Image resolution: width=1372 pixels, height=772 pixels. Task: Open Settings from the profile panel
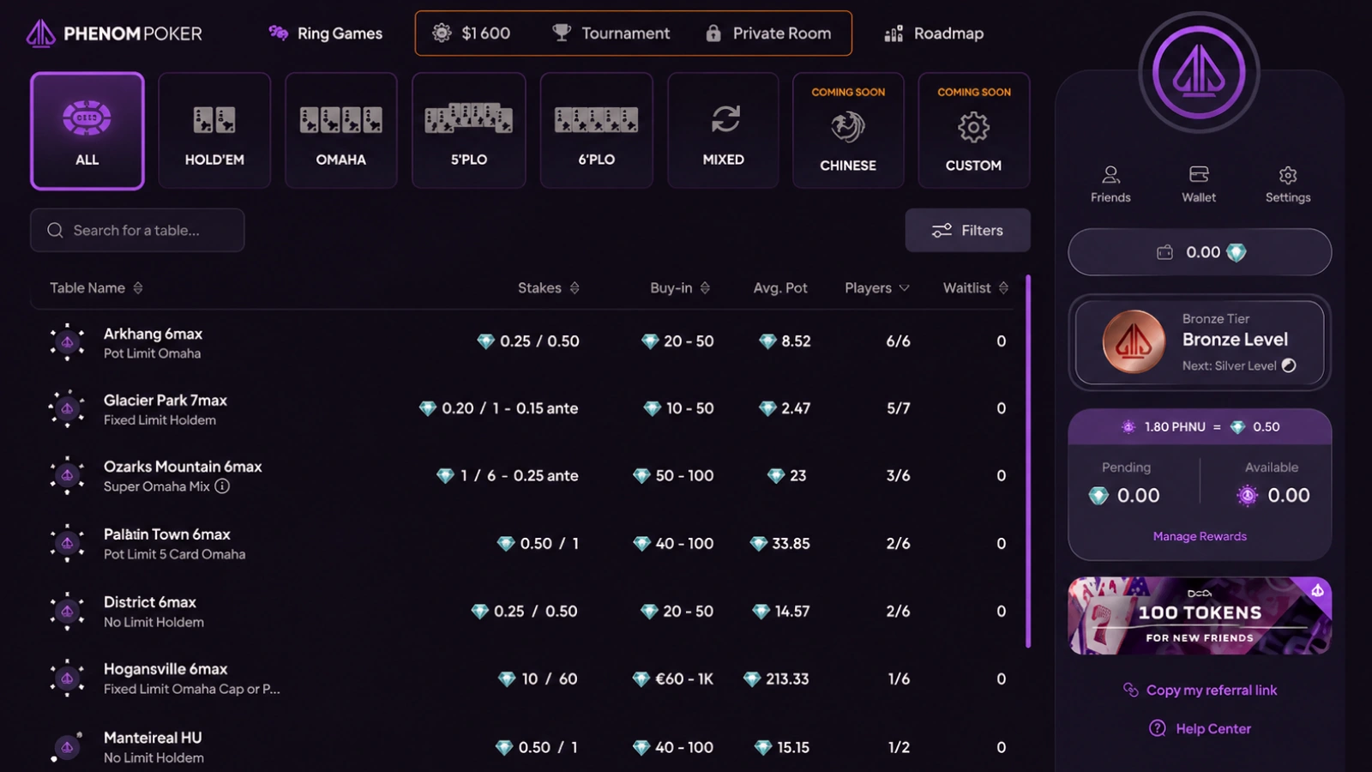coord(1288,184)
